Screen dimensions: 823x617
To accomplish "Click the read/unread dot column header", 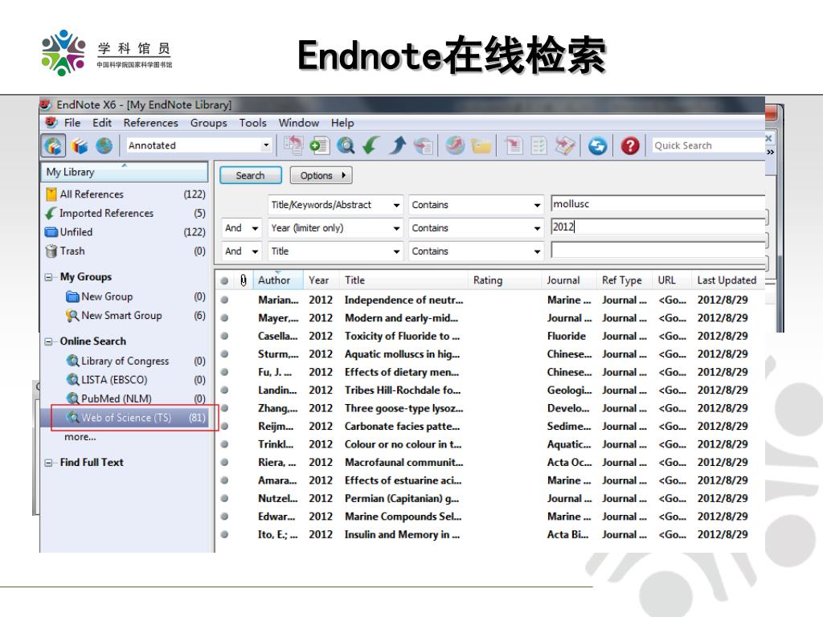I will 225,280.
